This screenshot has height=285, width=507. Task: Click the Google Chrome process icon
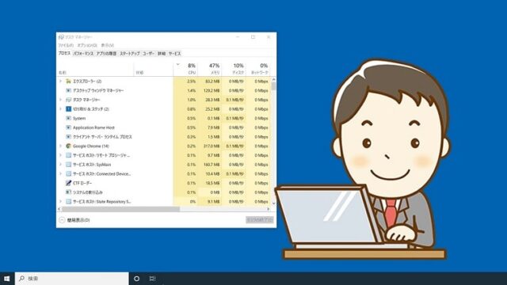click(x=68, y=146)
